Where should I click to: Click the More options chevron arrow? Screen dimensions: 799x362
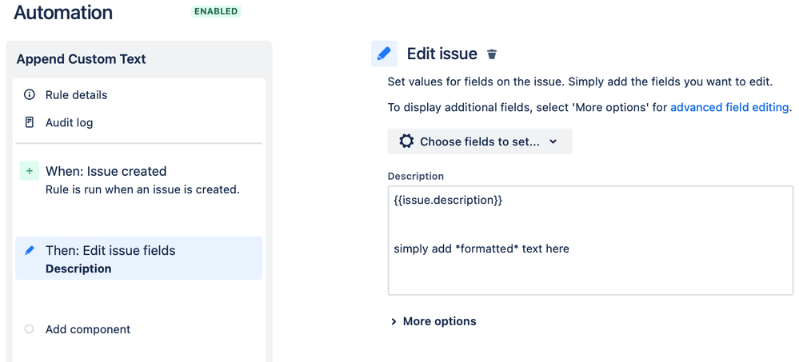coord(394,321)
